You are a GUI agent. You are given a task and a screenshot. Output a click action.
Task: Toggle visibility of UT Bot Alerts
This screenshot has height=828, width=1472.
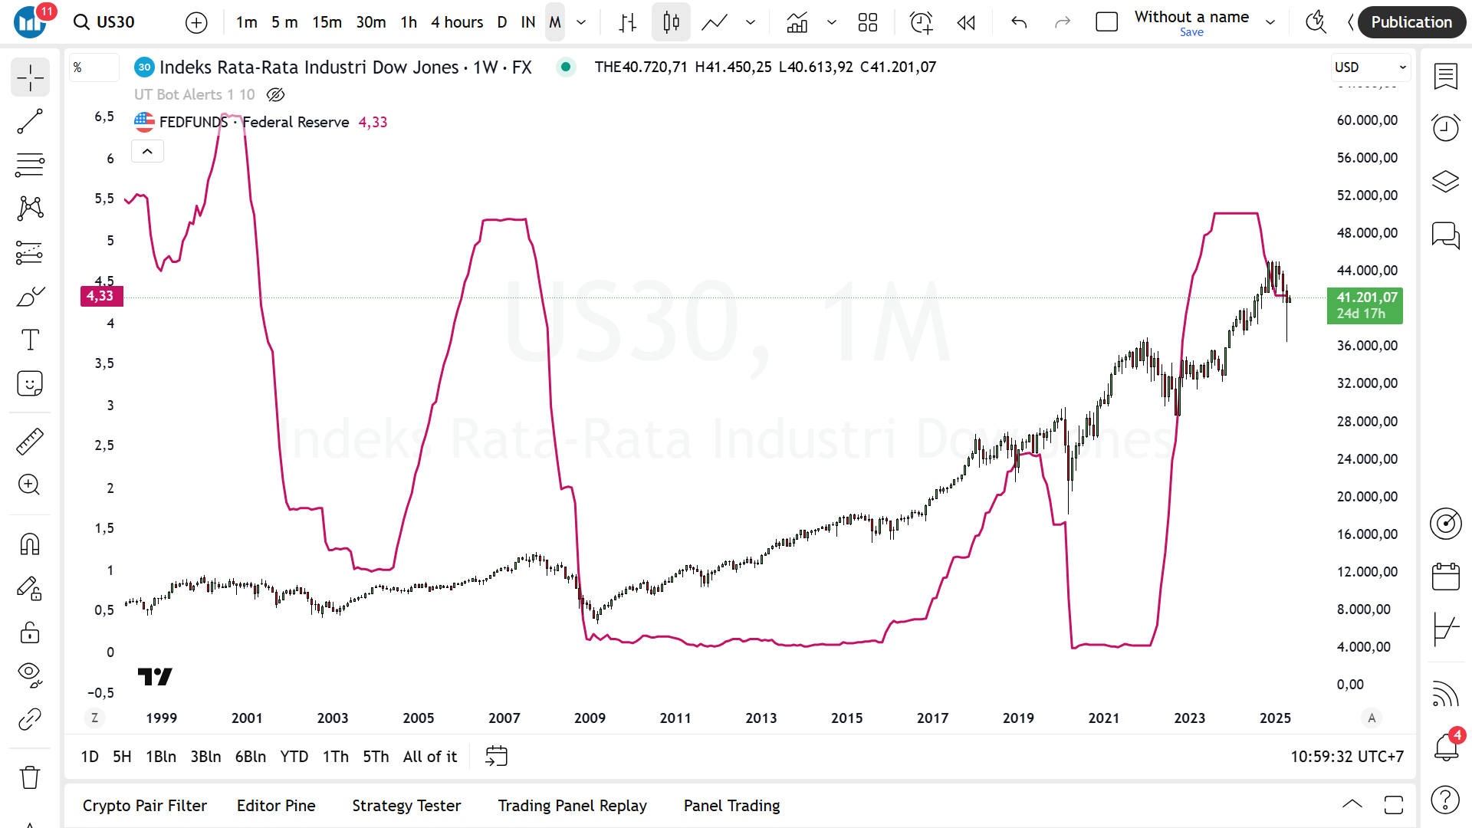[275, 94]
